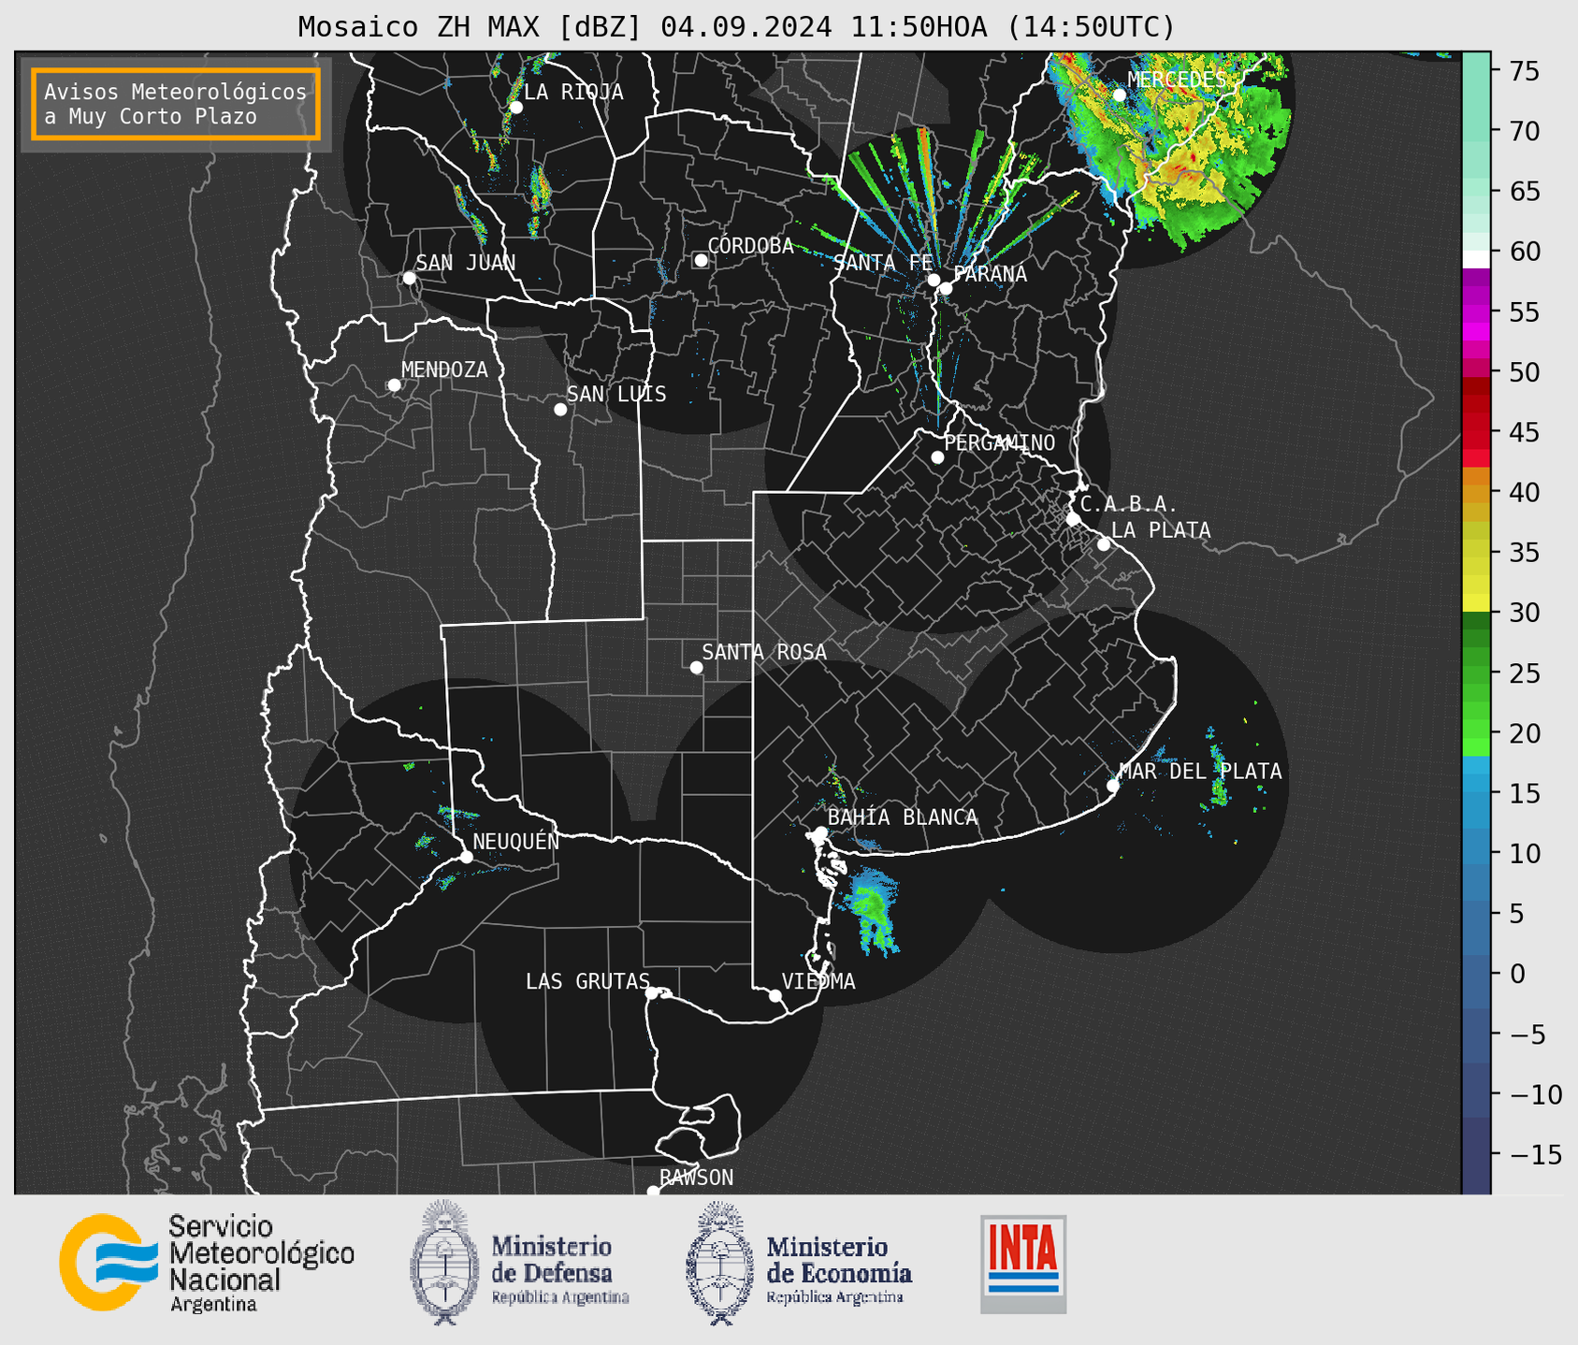
Task: Click the orange 40 dBZ color band
Action: [1476, 493]
